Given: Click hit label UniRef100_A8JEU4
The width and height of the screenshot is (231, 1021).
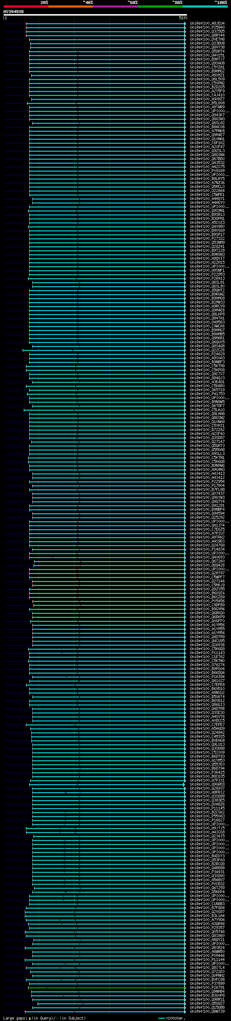Looking at the screenshot, I should [207, 24].
